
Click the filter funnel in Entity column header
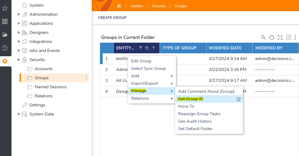(x=140, y=48)
